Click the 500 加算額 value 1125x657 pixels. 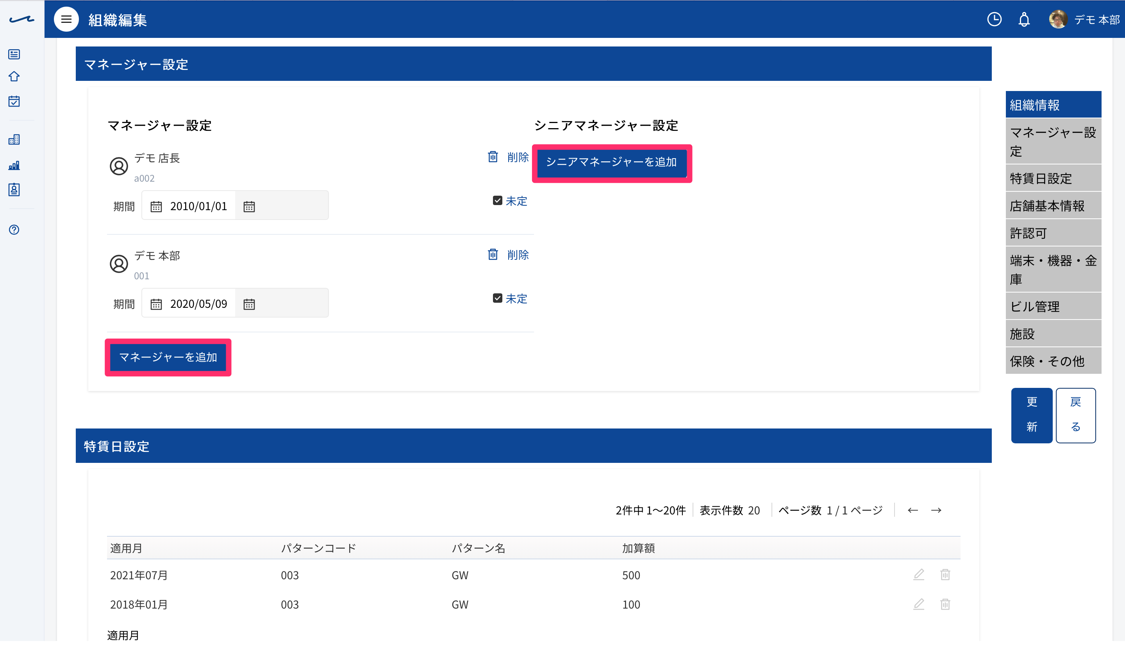631,575
